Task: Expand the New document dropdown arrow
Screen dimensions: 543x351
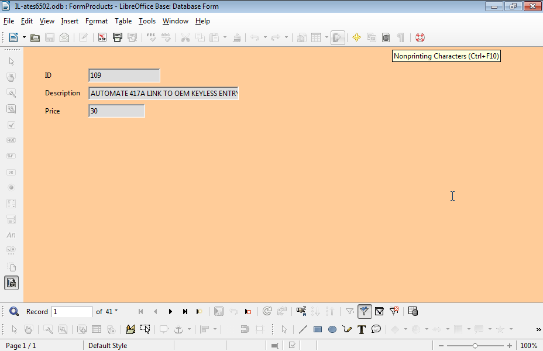Action: pos(24,37)
